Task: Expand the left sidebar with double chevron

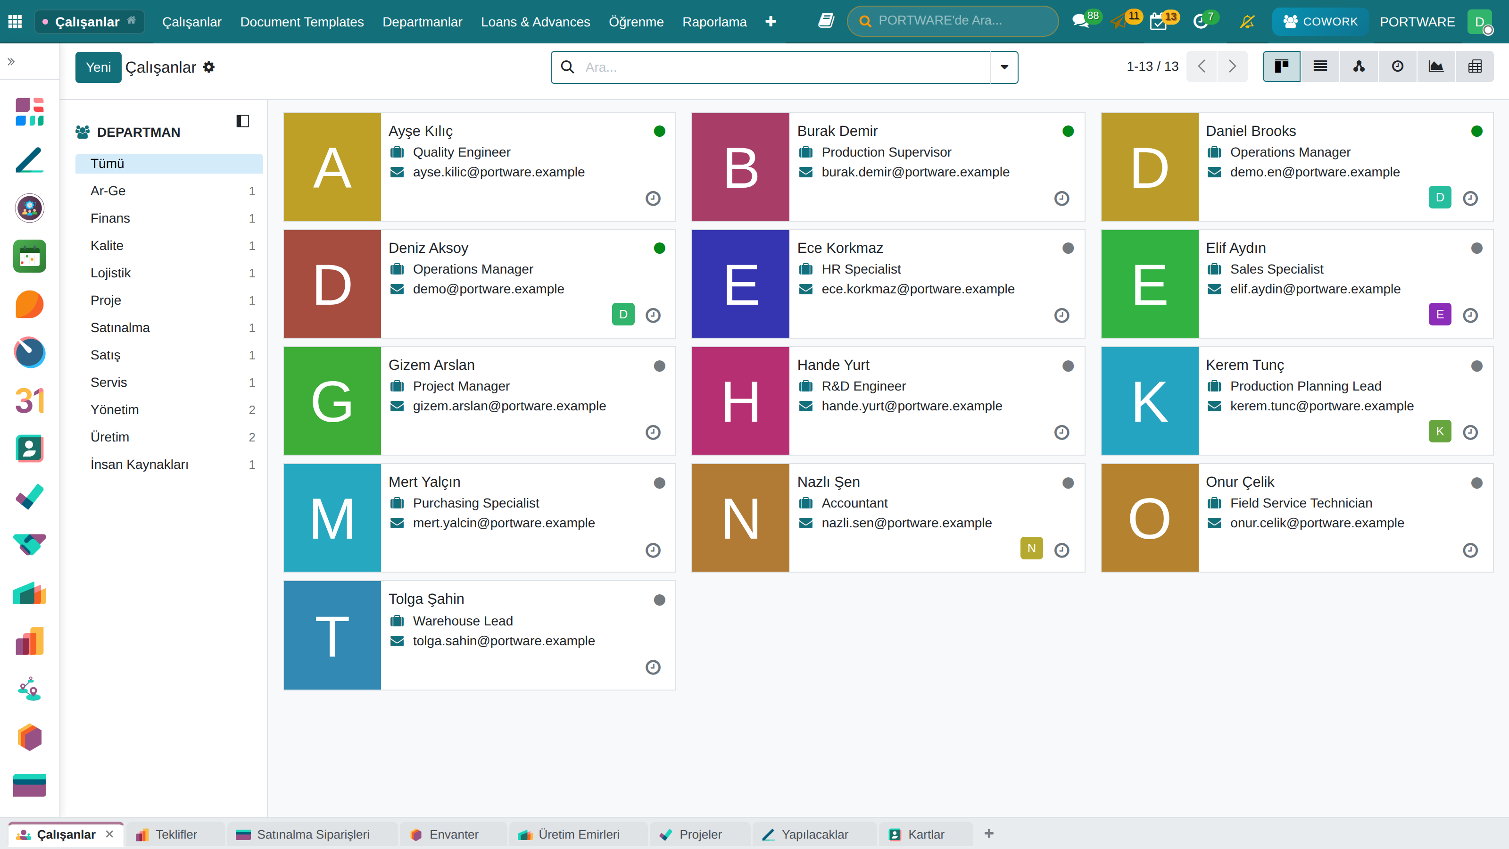Action: (11, 61)
